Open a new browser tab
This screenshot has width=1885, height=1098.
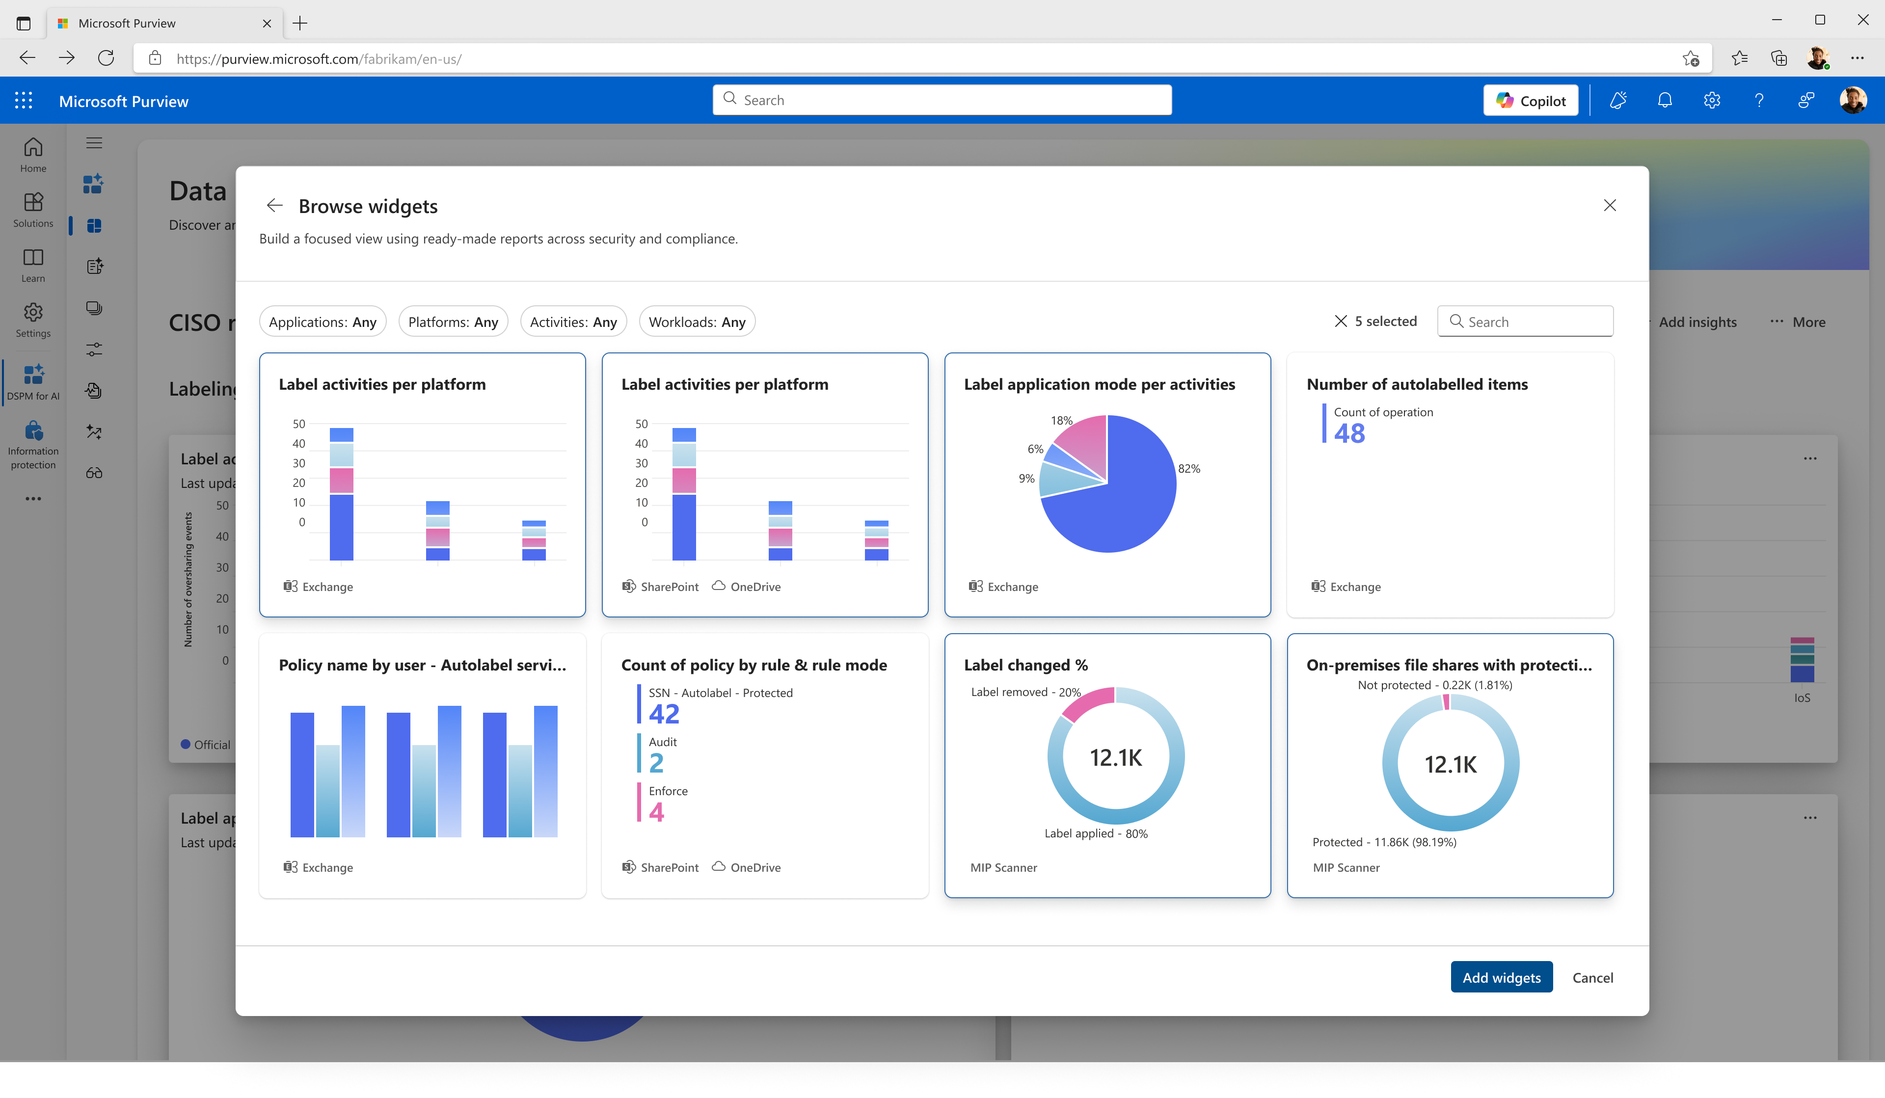tap(300, 23)
